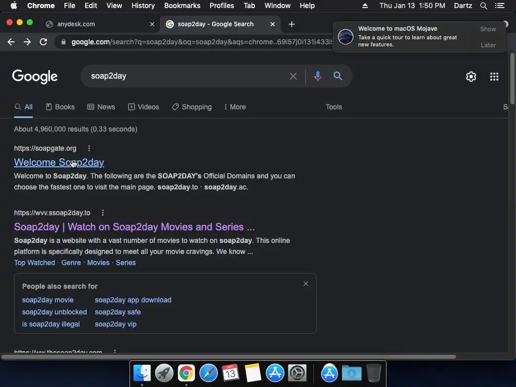This screenshot has width=516, height=387.
Task: Open the File menu
Action: [70, 6]
